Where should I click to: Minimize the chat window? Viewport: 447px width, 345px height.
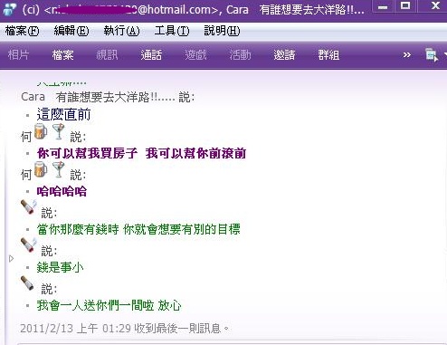[383, 6]
